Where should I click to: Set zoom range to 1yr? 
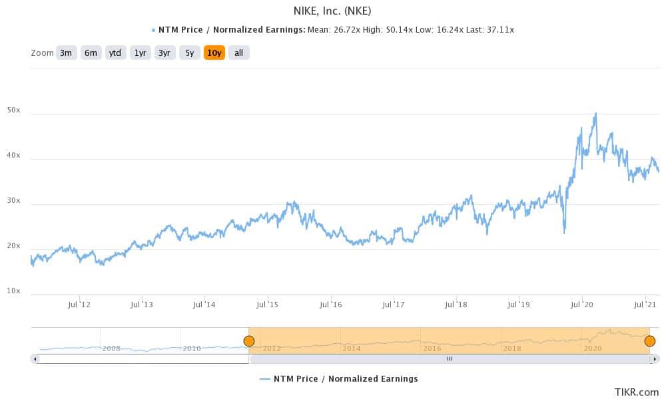tap(140, 53)
